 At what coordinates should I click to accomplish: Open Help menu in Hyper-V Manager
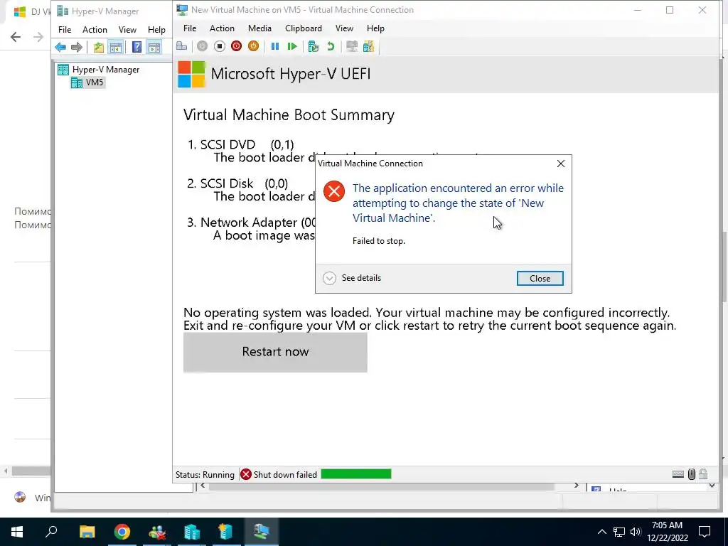pyautogui.click(x=156, y=30)
